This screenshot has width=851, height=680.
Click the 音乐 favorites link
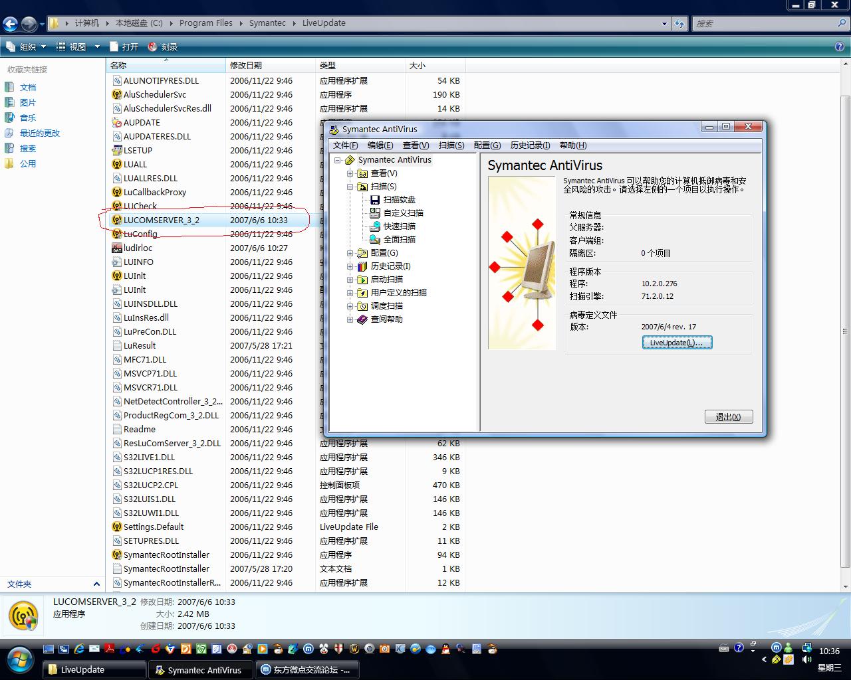[x=28, y=118]
